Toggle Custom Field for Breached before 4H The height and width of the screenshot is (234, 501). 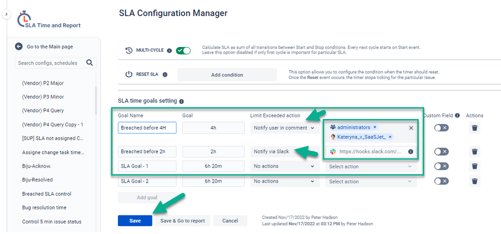[441, 127]
